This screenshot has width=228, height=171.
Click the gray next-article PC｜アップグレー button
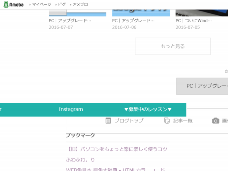[x=202, y=86]
